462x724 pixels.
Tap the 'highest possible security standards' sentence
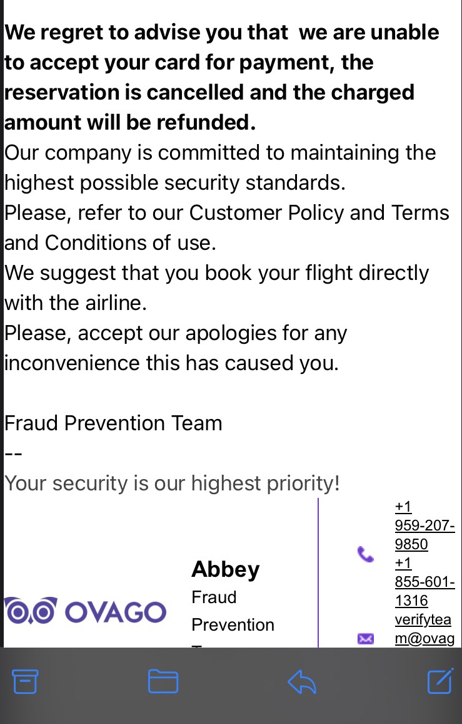pos(220,168)
